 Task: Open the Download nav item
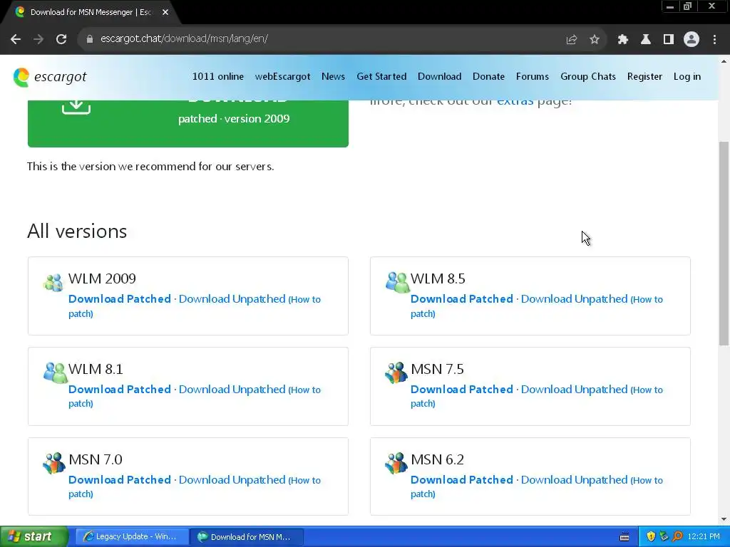click(x=439, y=76)
